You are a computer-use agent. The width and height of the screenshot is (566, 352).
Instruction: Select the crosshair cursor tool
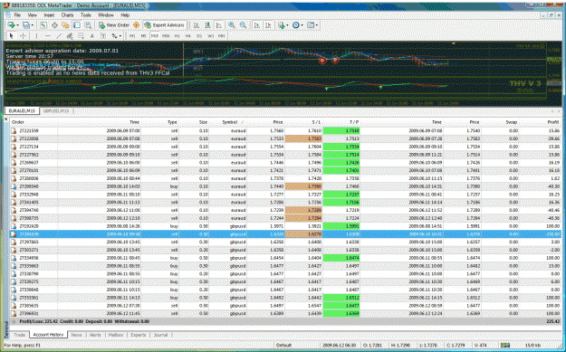point(24,35)
